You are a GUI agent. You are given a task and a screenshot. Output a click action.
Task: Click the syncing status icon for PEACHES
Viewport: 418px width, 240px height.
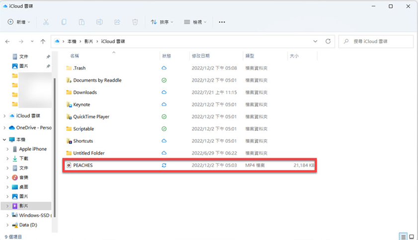click(164, 165)
